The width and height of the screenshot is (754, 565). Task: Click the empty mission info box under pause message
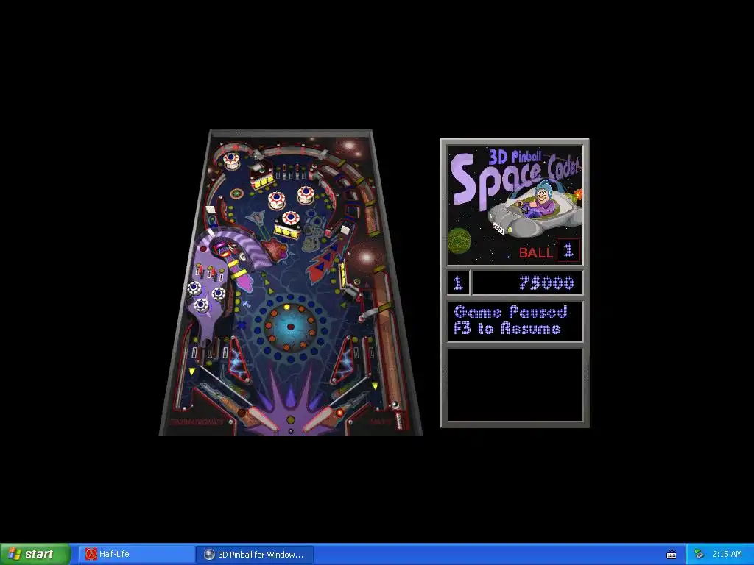515,385
